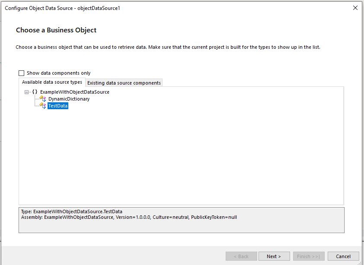Collapse the ExampleWithObjectDataSource namespace node
The width and height of the screenshot is (364, 265).
(x=27, y=92)
